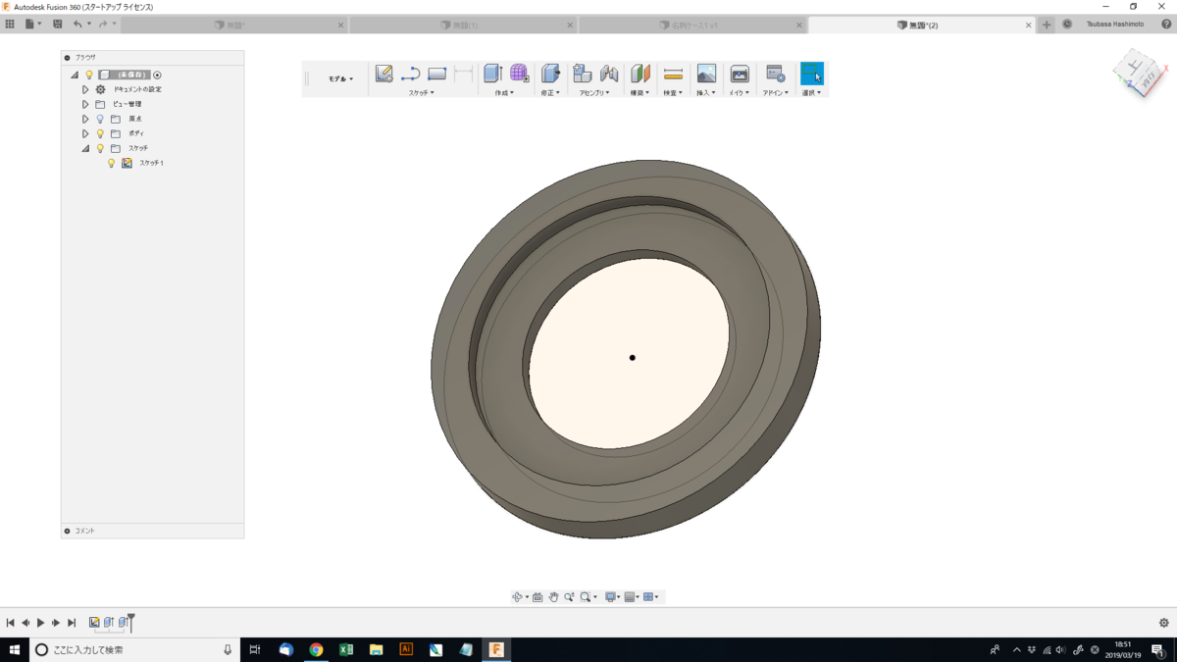The width and height of the screenshot is (1177, 662).
Task: Click the Tsubasa Hashimoto account name
Action: [x=1115, y=25]
